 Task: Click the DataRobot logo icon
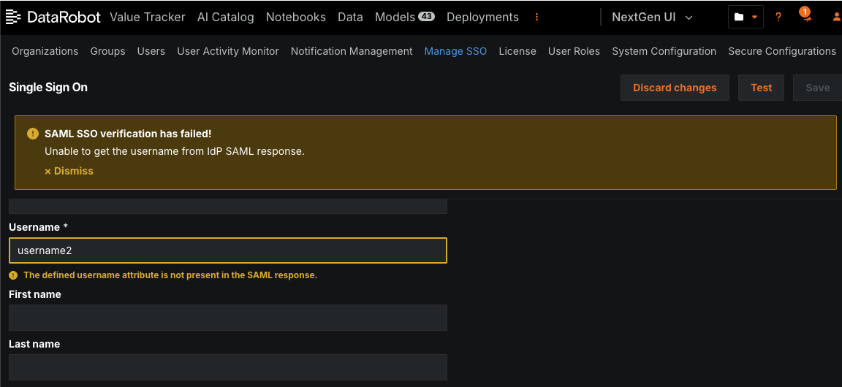[14, 17]
